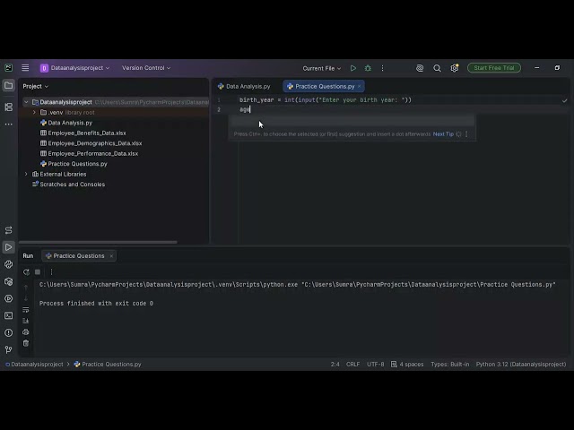The height and width of the screenshot is (430, 574).
Task: Click line 1 birth_year code
Action: pos(326,99)
